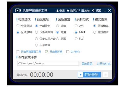124x92 pixels.
Task: Click the 更改目录 link
Action: click(x=87, y=63)
